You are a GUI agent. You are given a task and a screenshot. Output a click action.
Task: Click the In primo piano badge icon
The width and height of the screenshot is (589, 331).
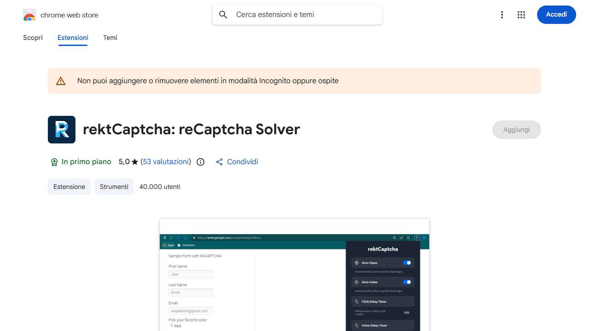(54, 162)
